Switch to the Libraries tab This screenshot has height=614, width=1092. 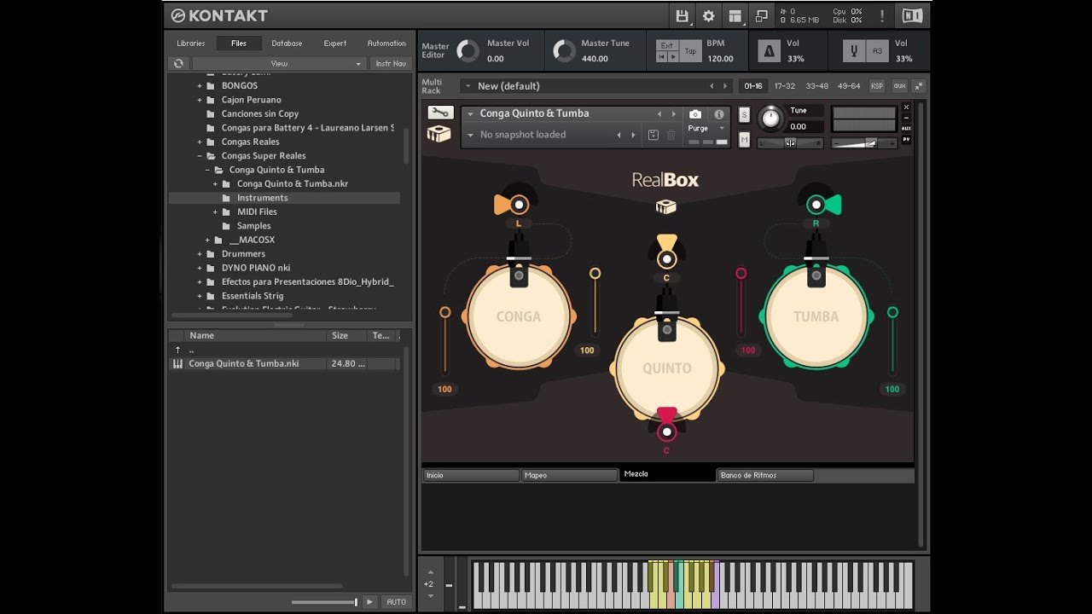(x=191, y=43)
